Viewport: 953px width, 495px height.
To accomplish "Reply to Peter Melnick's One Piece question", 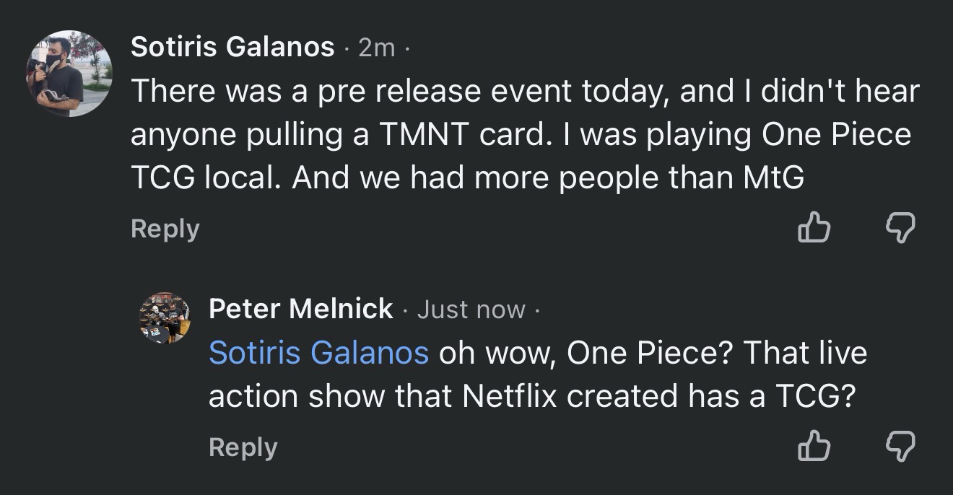I will 243,447.
